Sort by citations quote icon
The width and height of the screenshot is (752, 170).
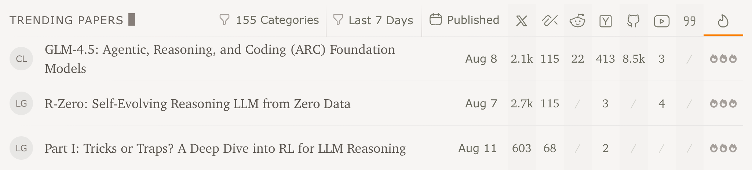[690, 21]
